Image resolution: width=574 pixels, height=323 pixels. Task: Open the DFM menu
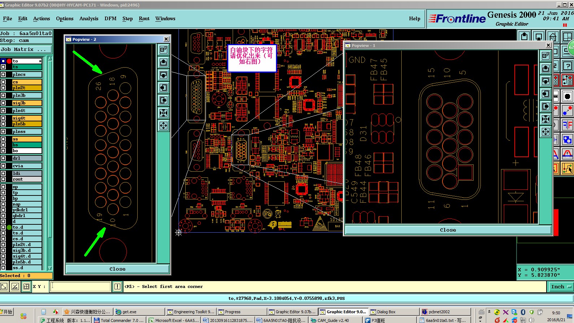[x=111, y=18]
